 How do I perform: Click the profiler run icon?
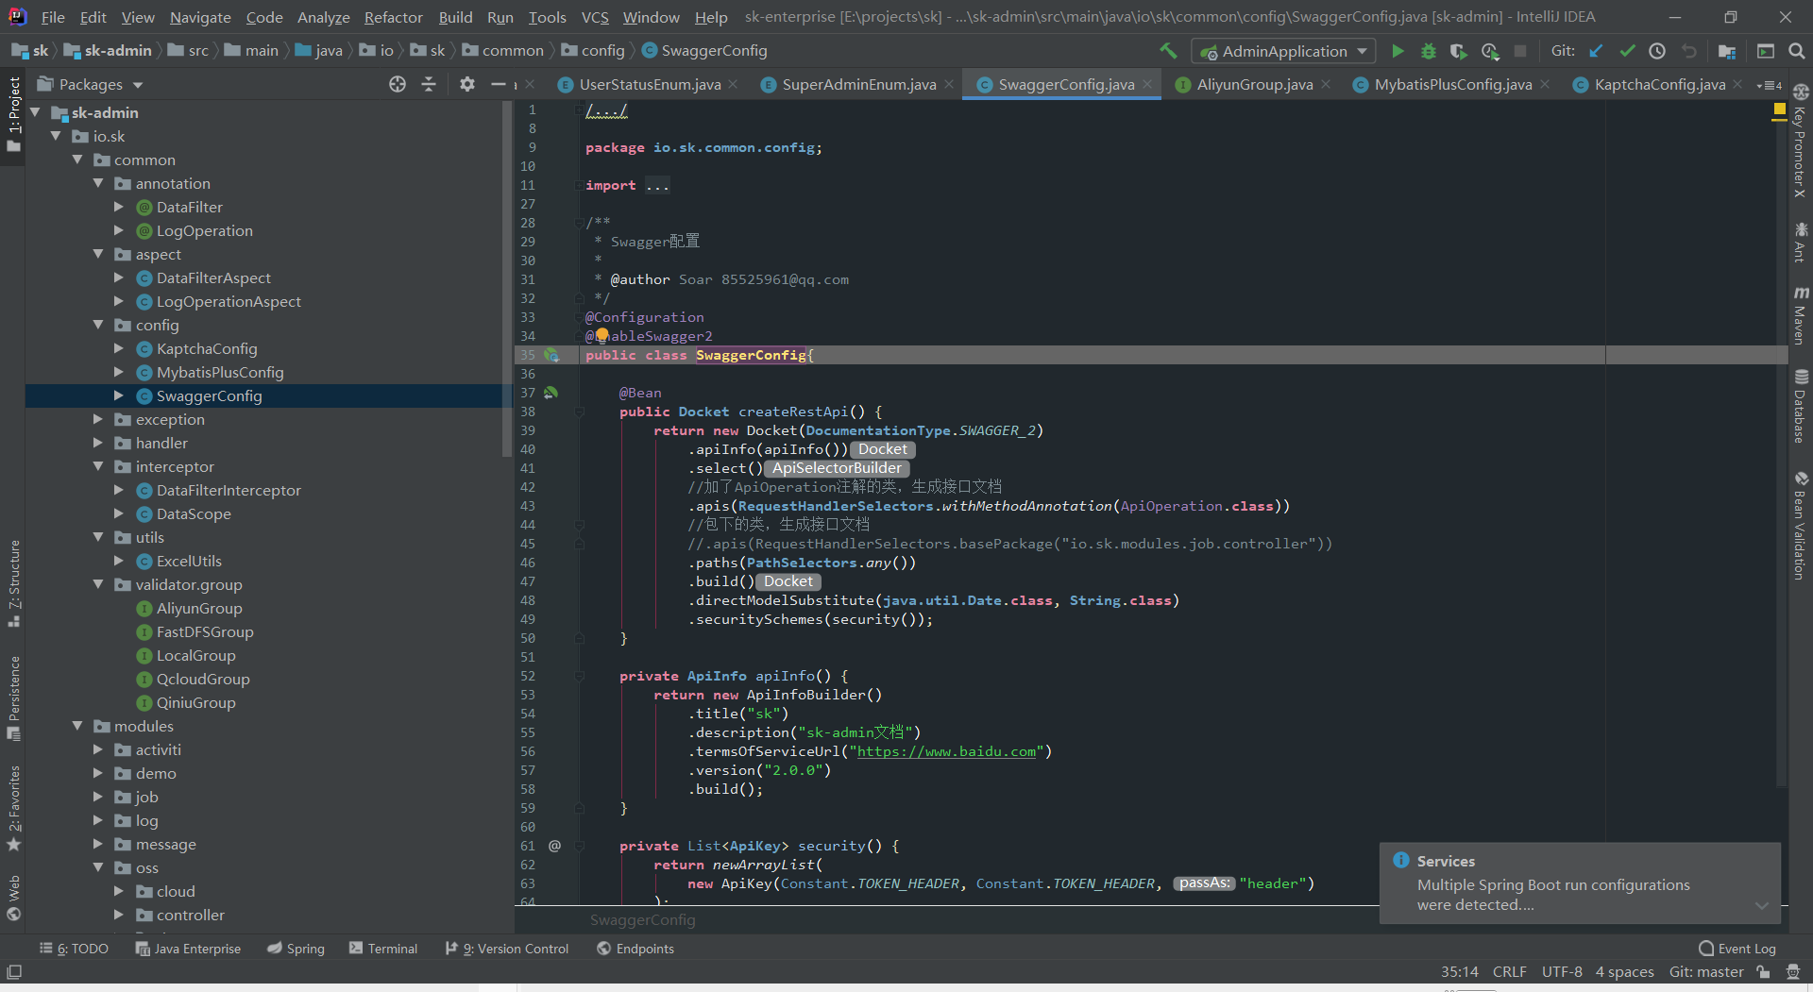click(x=1489, y=51)
